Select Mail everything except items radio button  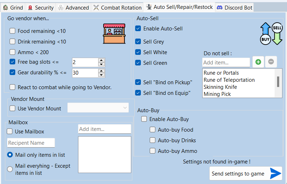pos(10,169)
